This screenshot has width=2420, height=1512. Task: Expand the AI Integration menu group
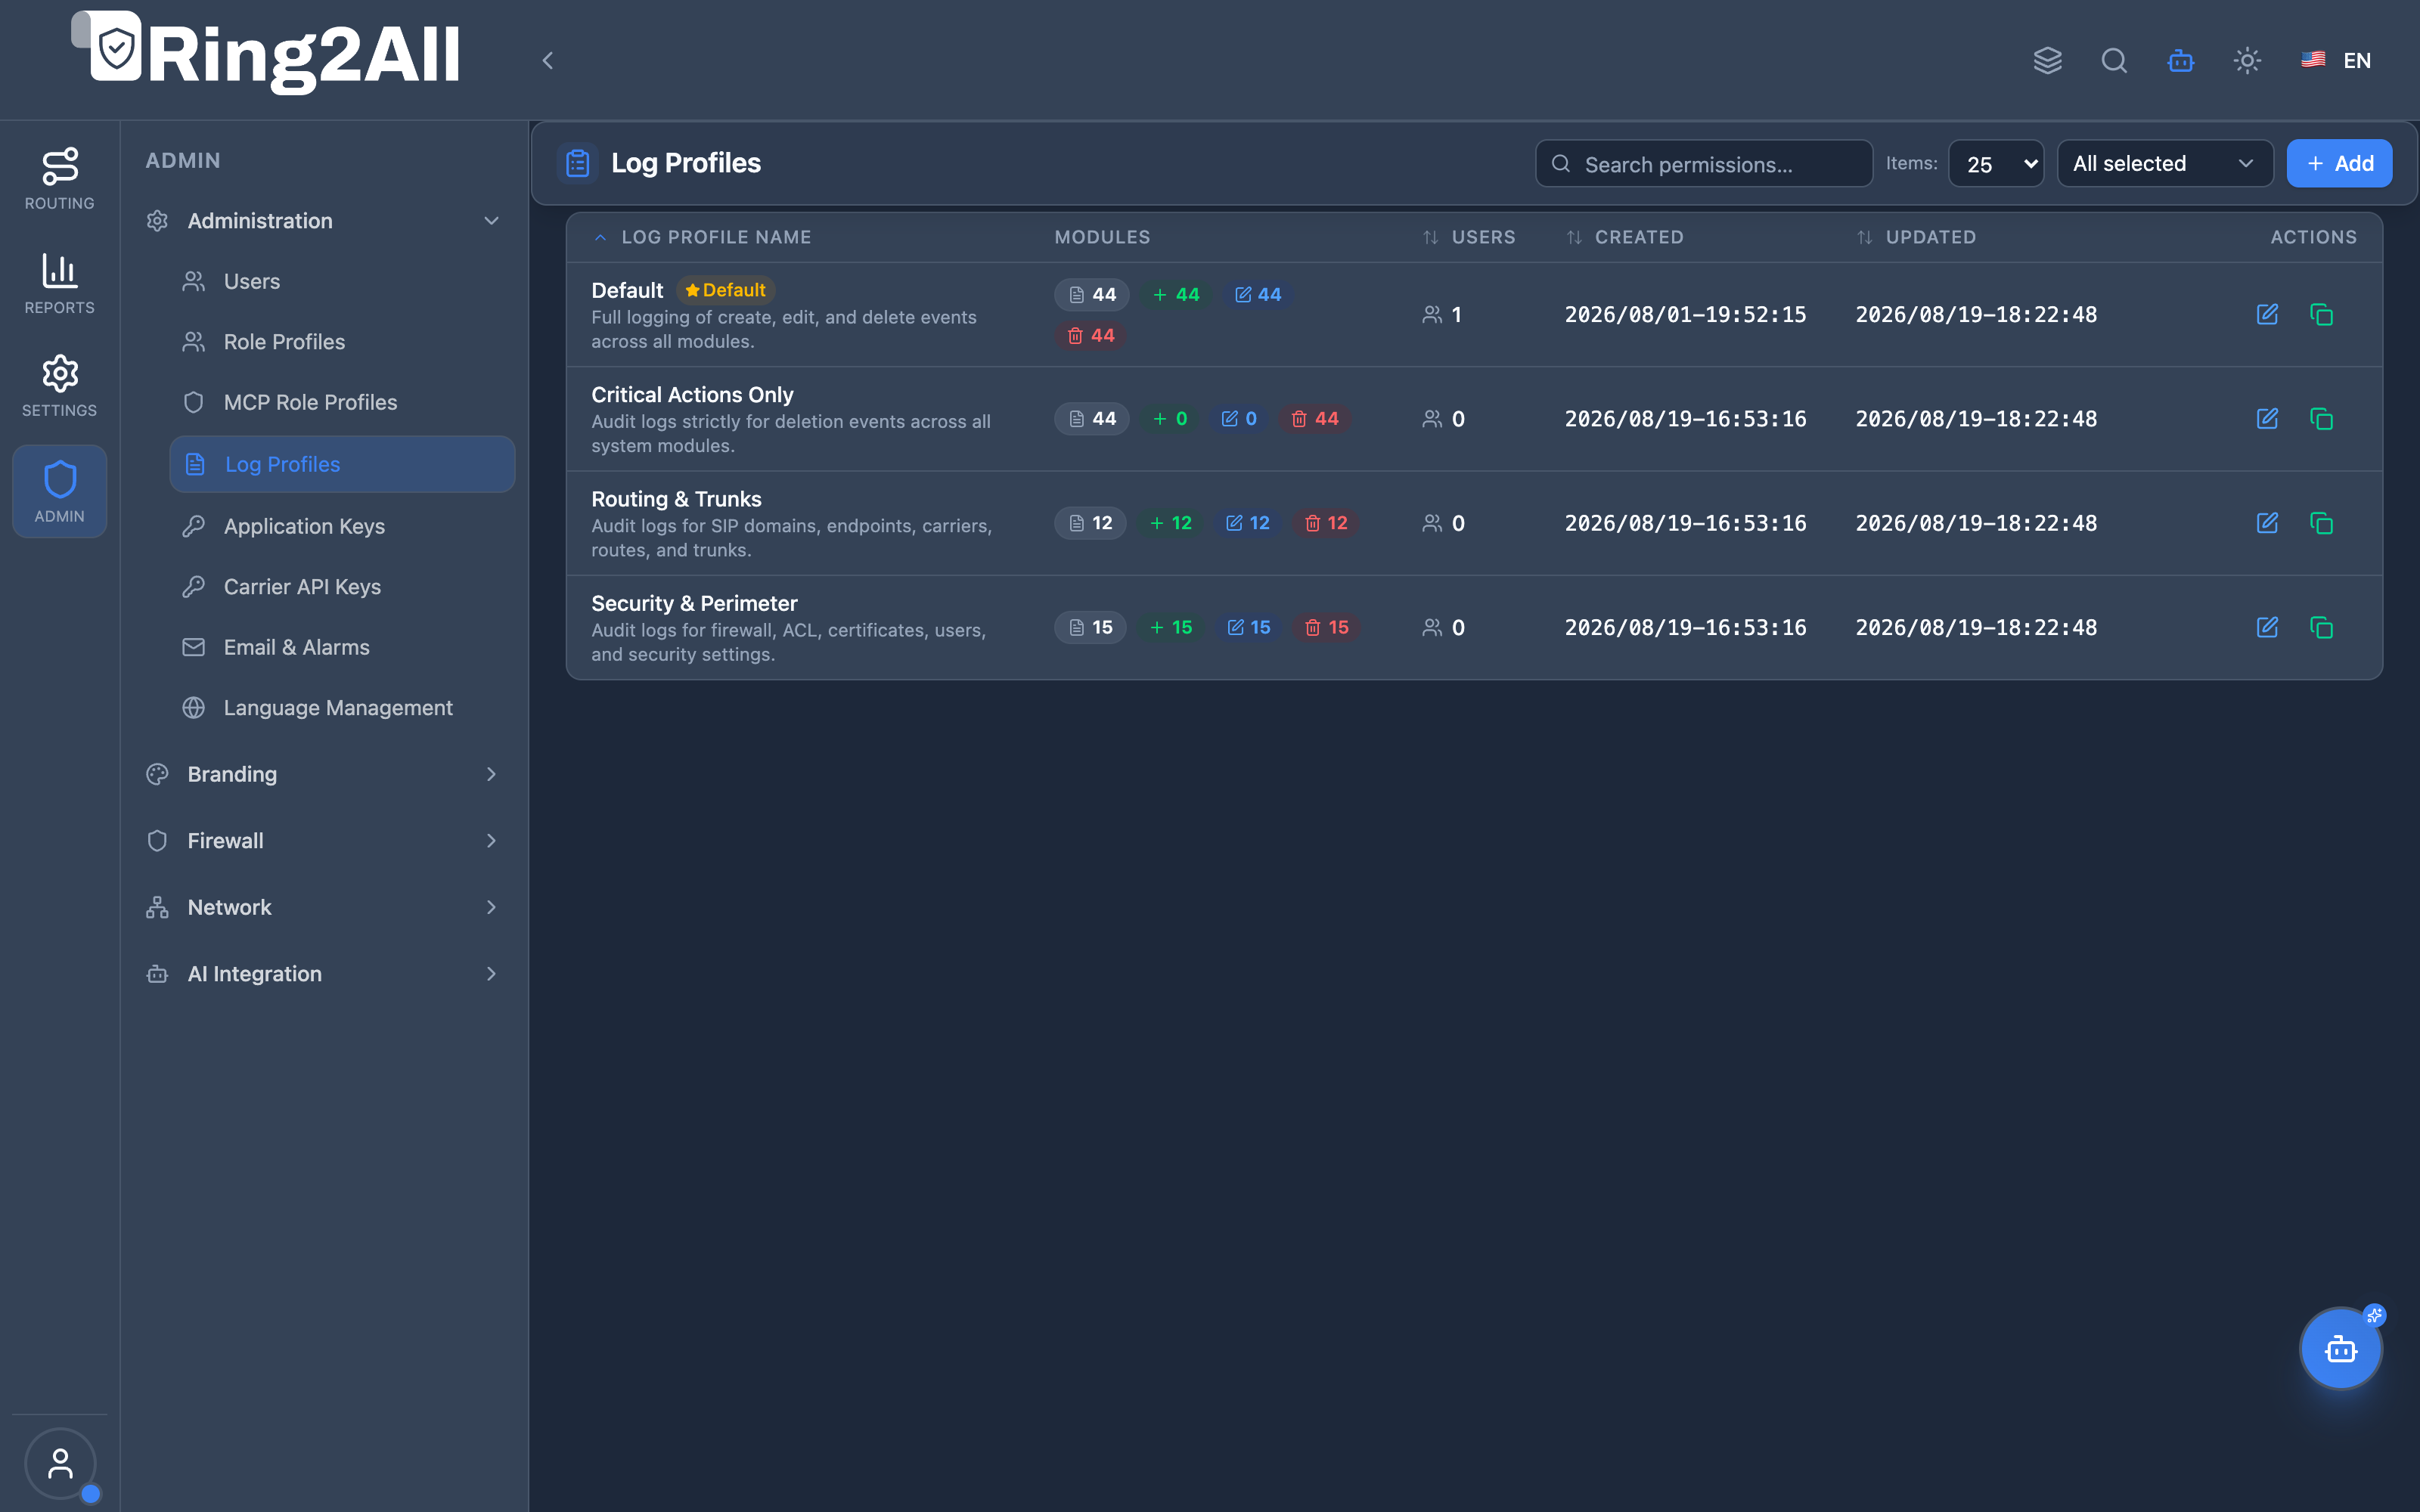(x=323, y=974)
